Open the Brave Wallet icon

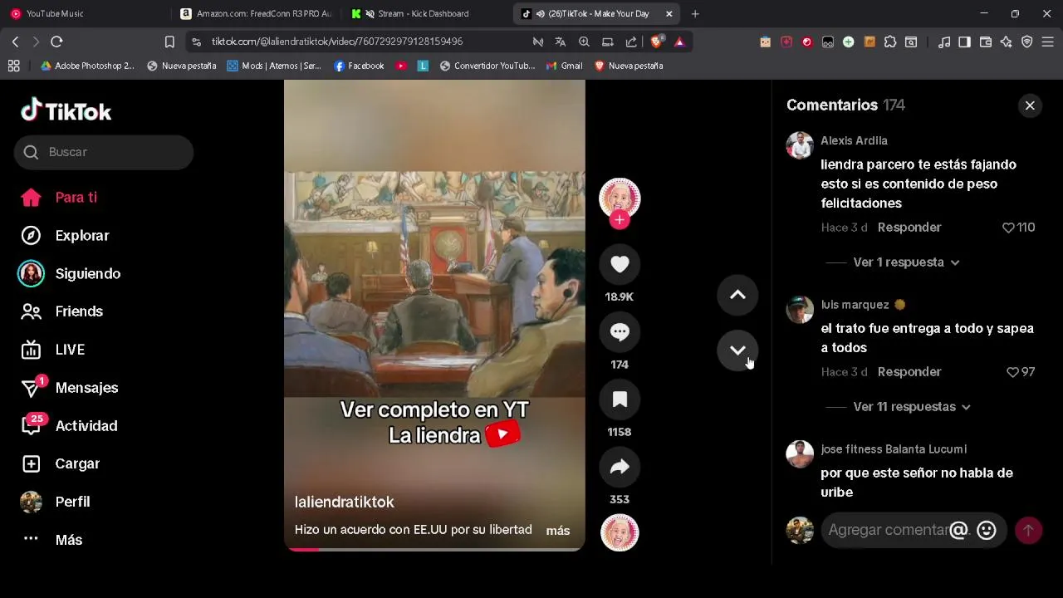click(986, 42)
